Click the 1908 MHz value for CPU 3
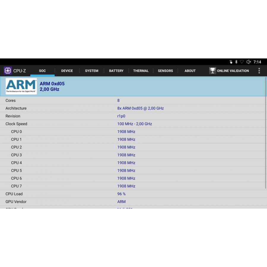 [x=126, y=155]
